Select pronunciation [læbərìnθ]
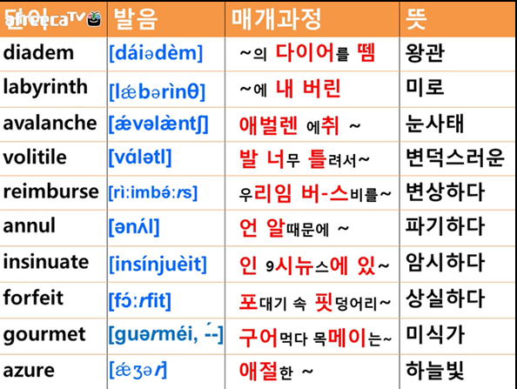The width and height of the screenshot is (517, 389). pos(157,91)
